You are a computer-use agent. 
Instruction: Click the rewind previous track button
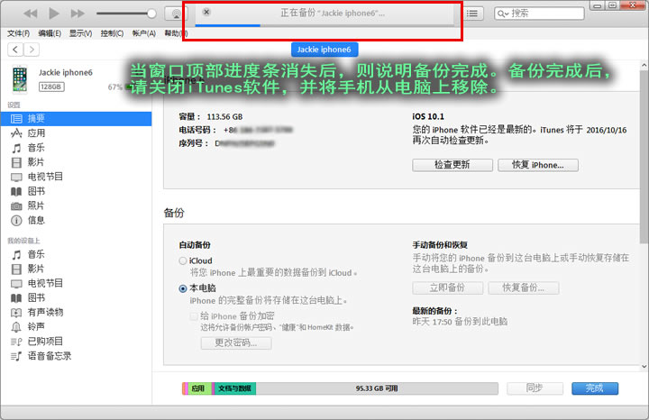[x=31, y=14]
